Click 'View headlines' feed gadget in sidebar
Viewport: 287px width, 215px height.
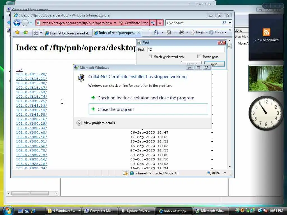[x=266, y=37]
